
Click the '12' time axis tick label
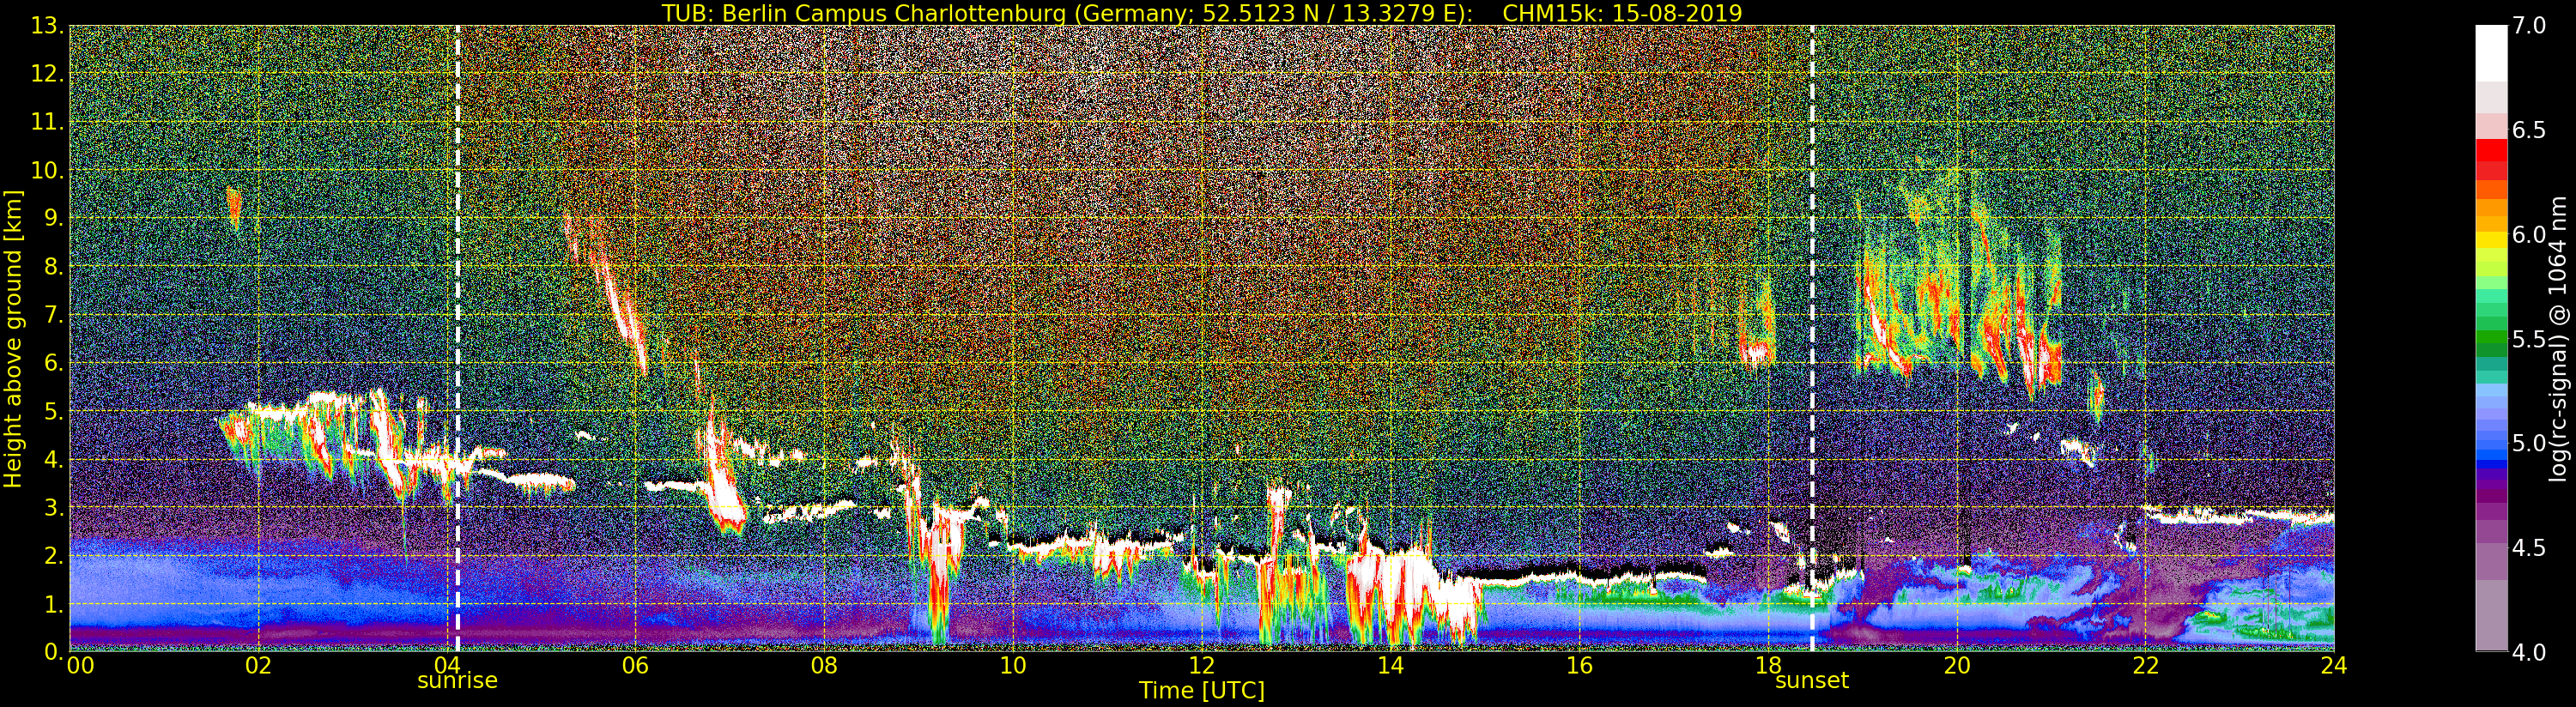[1201, 666]
